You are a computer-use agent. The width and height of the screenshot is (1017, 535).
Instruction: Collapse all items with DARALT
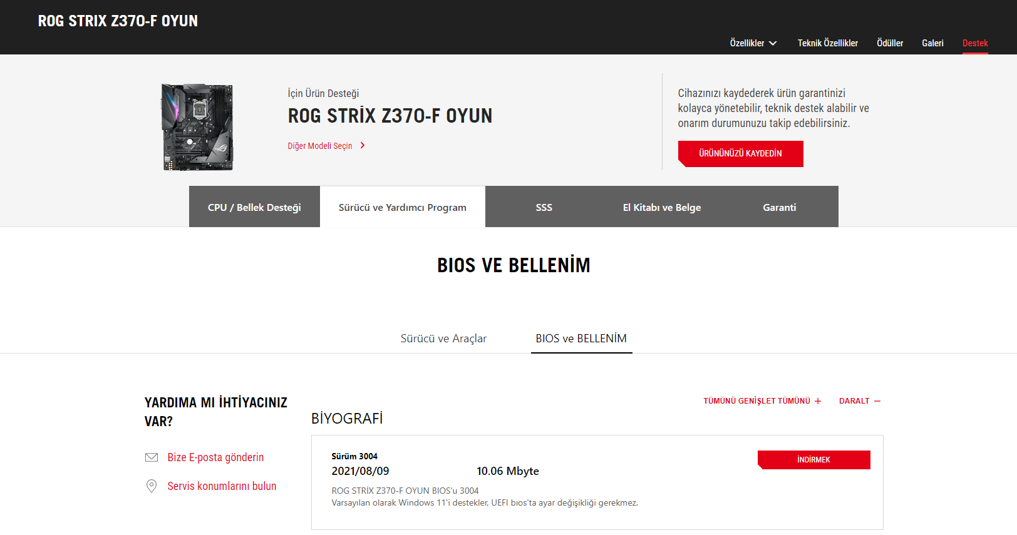[x=854, y=401]
